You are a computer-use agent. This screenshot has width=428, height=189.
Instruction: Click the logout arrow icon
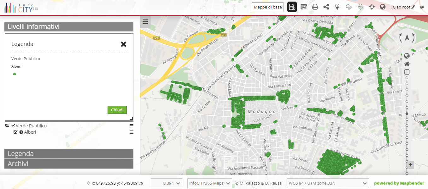click(x=422, y=7)
